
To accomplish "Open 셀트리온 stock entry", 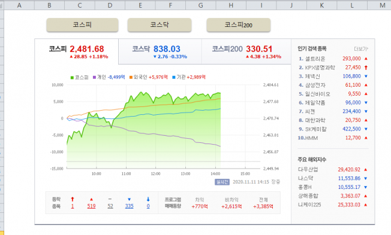I will coord(315,59).
